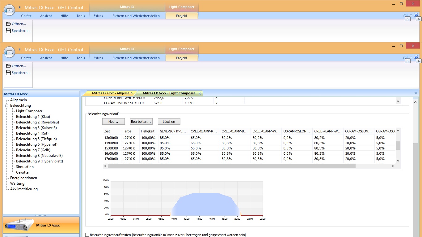Click the Neu... button

point(113,122)
